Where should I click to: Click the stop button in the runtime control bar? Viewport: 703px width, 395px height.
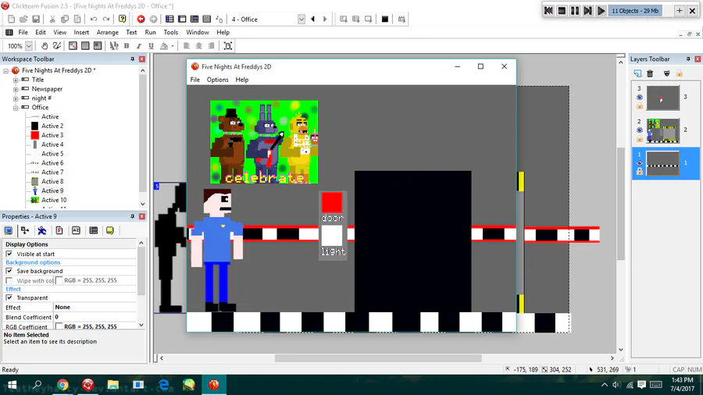click(x=562, y=11)
